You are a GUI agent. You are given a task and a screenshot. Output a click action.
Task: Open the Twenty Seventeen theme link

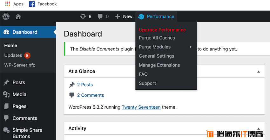[141, 107]
